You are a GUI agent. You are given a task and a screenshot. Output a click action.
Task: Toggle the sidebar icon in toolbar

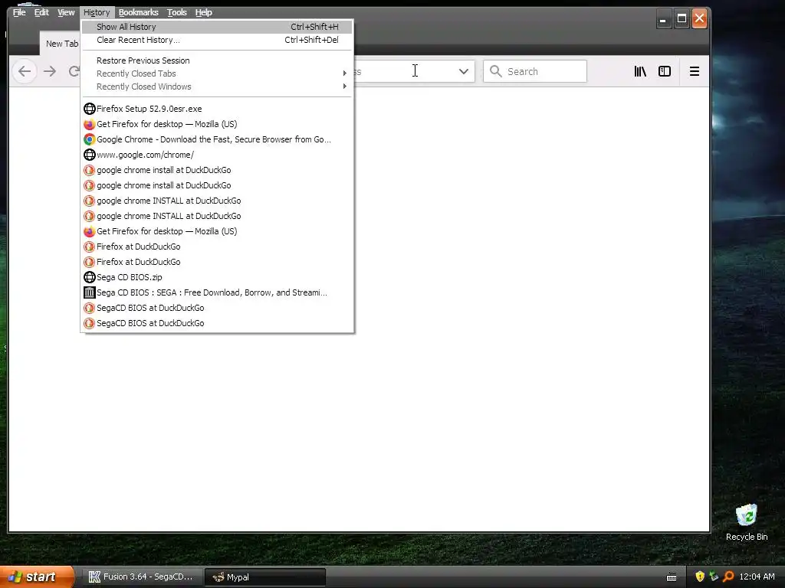pyautogui.click(x=665, y=71)
